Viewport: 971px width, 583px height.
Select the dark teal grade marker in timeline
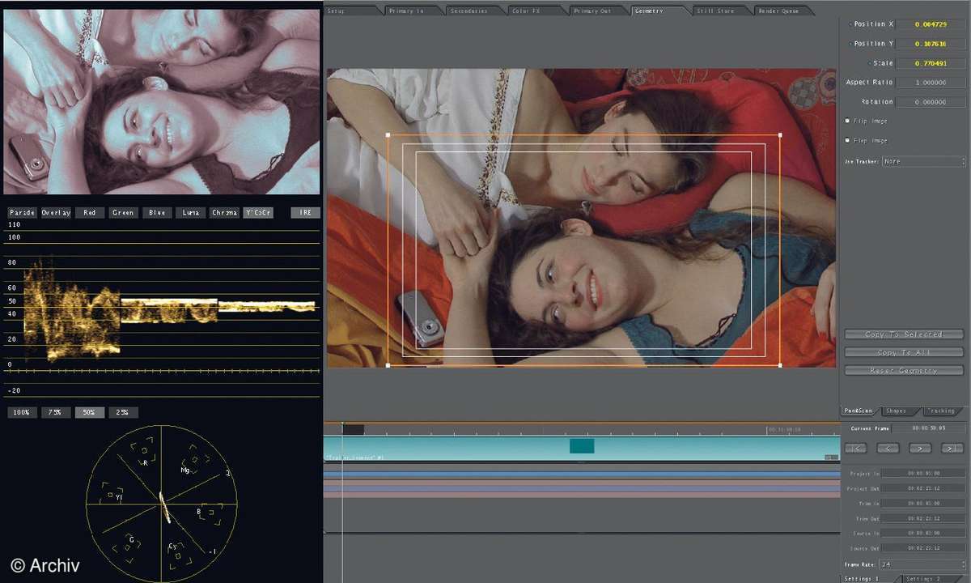(582, 446)
